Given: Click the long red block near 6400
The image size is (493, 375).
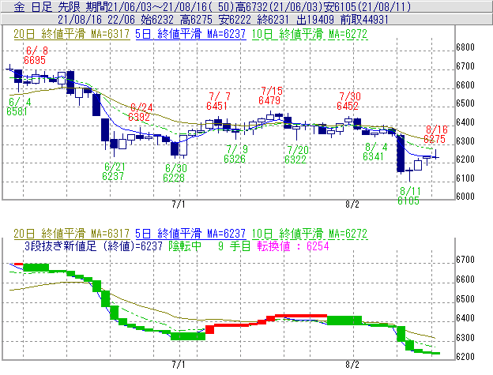Looking at the screenshot, I should pos(301,316).
